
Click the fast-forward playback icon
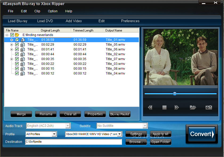coord(177,107)
